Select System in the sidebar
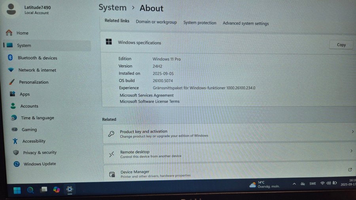This screenshot has width=356, height=200. [x=47, y=45]
